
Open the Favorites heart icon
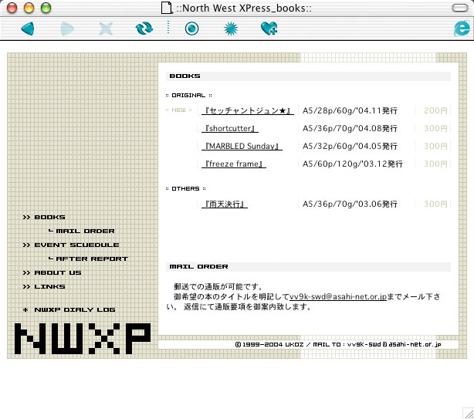269,29
